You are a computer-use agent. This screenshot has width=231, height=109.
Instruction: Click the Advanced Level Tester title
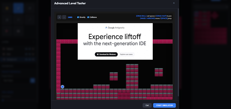click(x=70, y=3)
